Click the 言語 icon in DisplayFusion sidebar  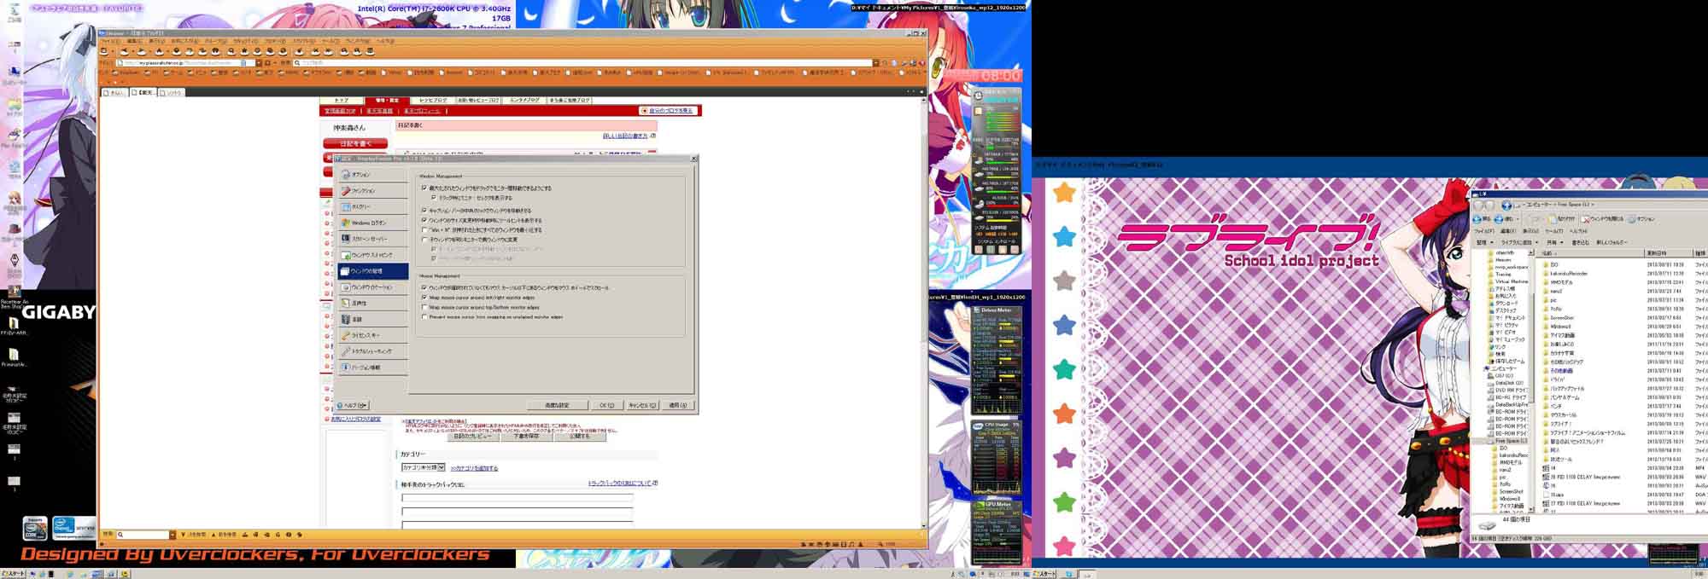point(346,320)
